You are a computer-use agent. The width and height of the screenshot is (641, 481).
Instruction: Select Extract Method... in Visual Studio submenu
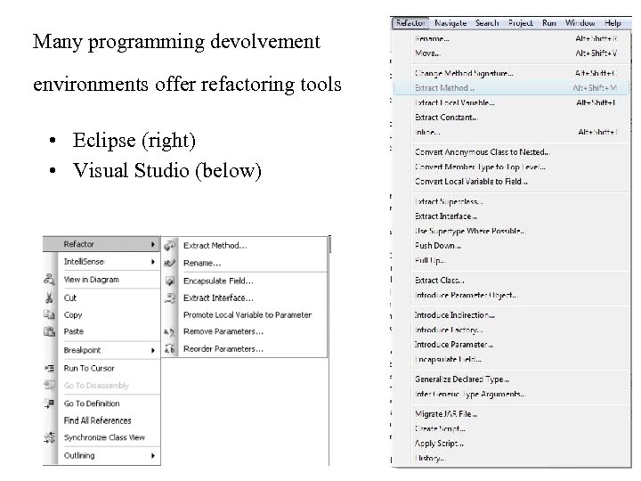click(x=245, y=246)
